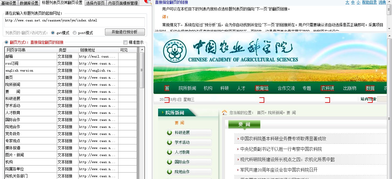
Task: Select the get模式 radio button
Action: [53, 33]
